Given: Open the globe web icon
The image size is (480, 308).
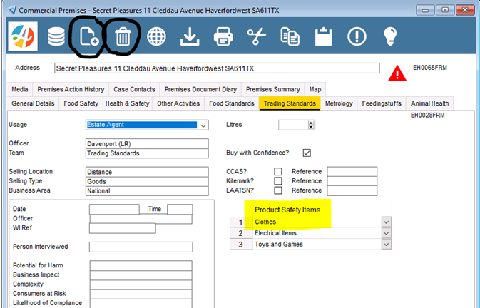Looking at the screenshot, I should [x=156, y=36].
